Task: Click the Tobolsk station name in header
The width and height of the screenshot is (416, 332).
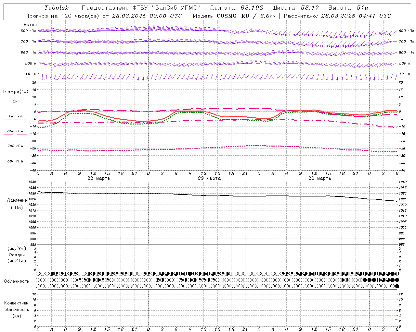Action: tap(57, 8)
